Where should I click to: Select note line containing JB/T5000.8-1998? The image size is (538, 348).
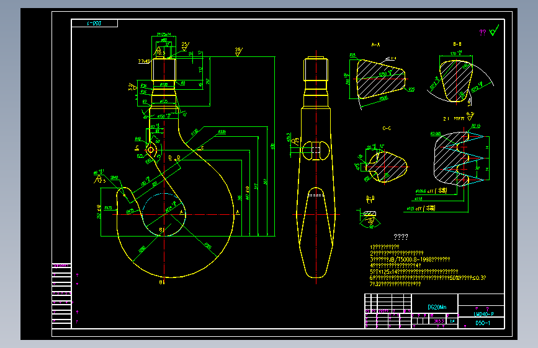point(410,259)
